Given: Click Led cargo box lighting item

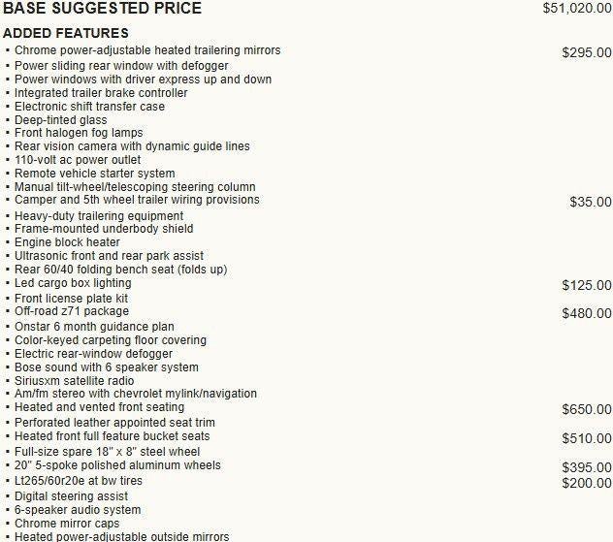Looking at the screenshot, I should tap(73, 283).
